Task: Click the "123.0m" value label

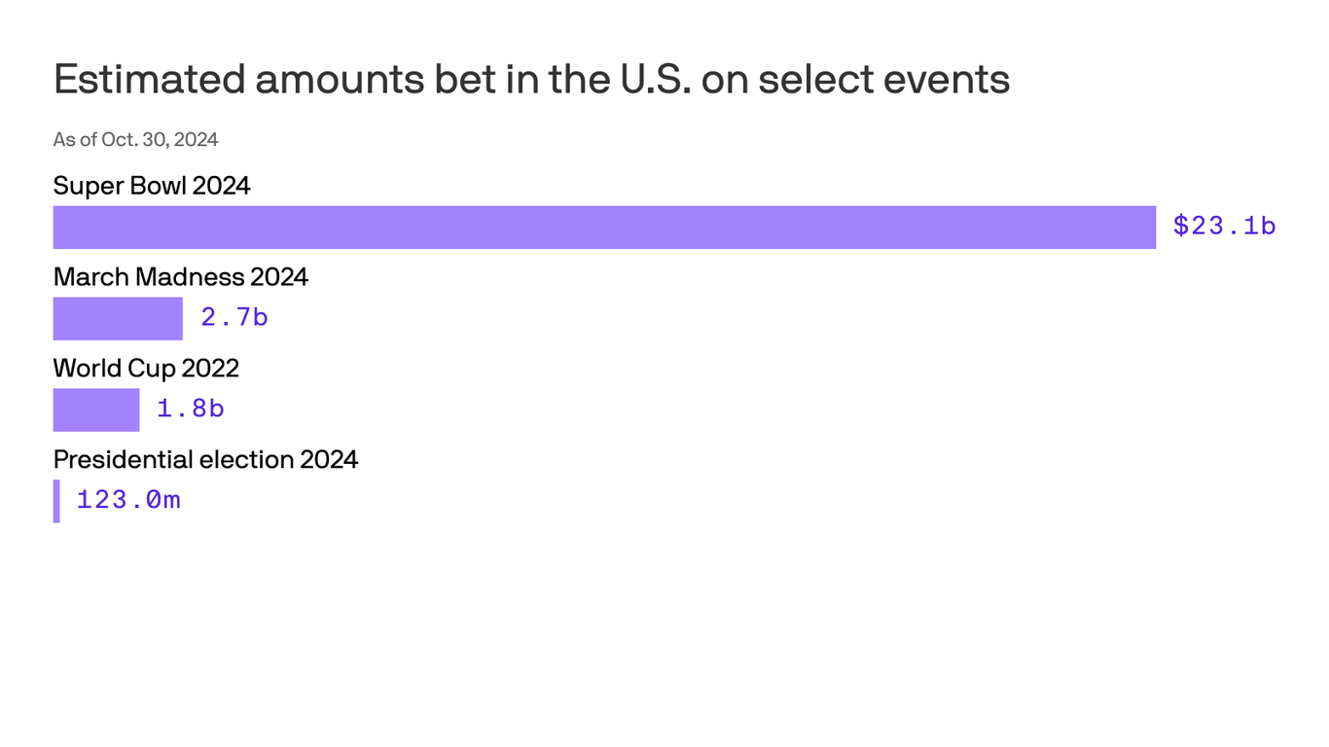Action: (128, 500)
